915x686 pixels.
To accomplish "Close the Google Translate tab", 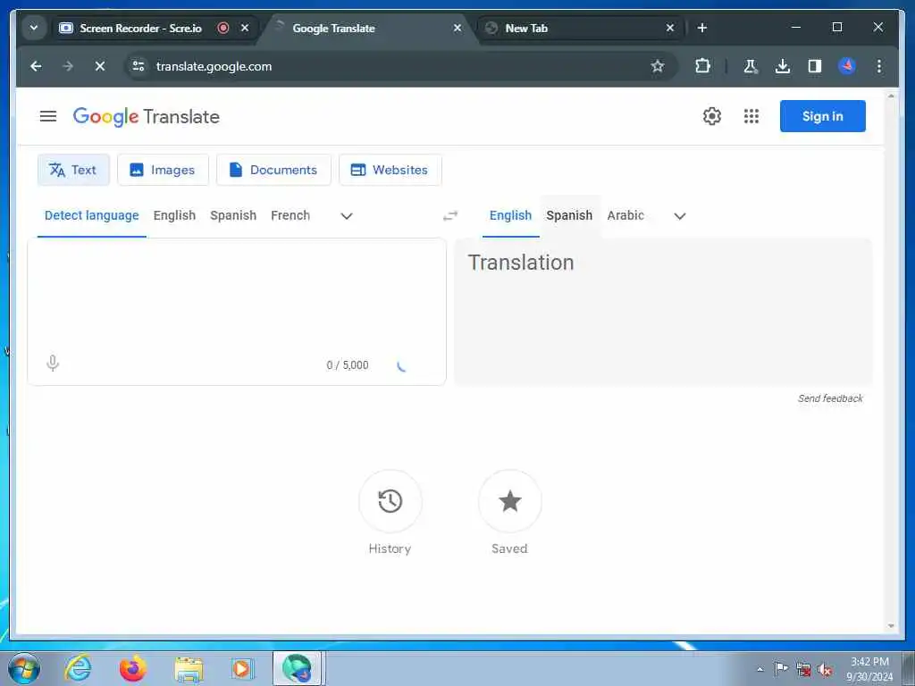I will (x=457, y=28).
